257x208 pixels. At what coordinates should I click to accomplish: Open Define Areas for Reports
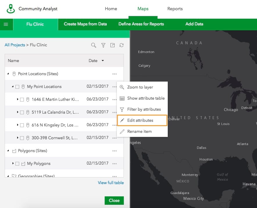pyautogui.click(x=141, y=24)
